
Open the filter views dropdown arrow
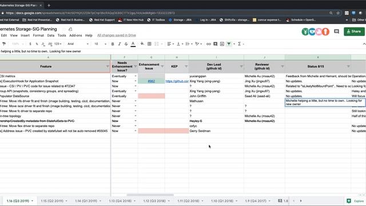pos(234,44)
